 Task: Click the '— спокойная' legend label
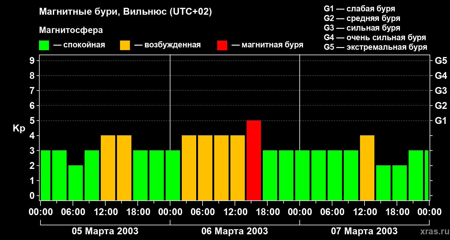click(x=79, y=45)
